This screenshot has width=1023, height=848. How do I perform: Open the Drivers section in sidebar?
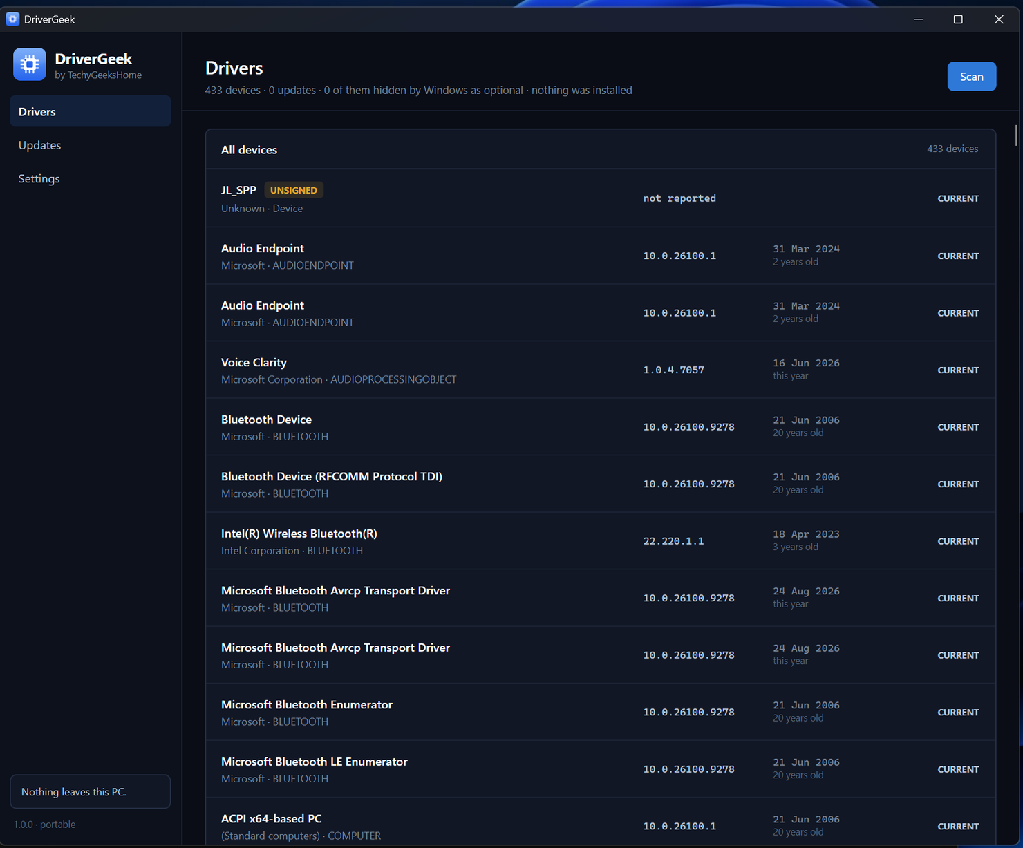[90, 111]
